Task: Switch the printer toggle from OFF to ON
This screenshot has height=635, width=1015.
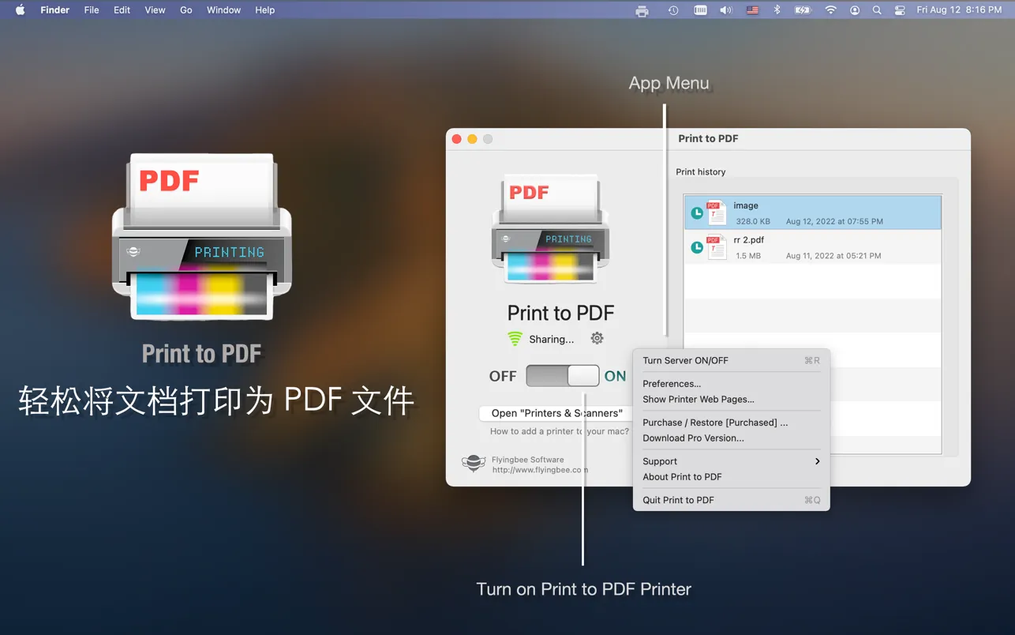Action: click(563, 376)
